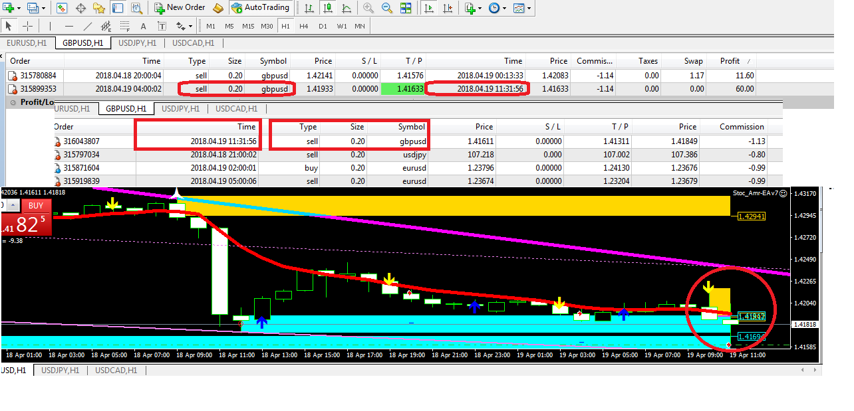Switch to the USDJPY,H1 chart tab
Viewport: 854px width, 411px height.
pos(137,43)
